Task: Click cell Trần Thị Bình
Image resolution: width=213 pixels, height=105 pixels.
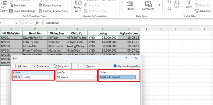Action: point(35,42)
